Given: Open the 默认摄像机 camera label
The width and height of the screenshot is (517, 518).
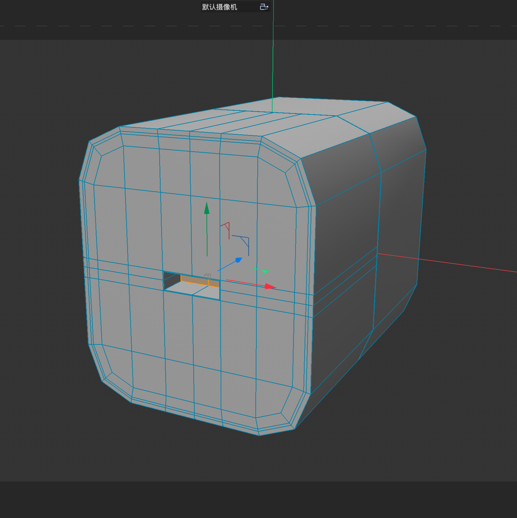Looking at the screenshot, I should (220, 7).
